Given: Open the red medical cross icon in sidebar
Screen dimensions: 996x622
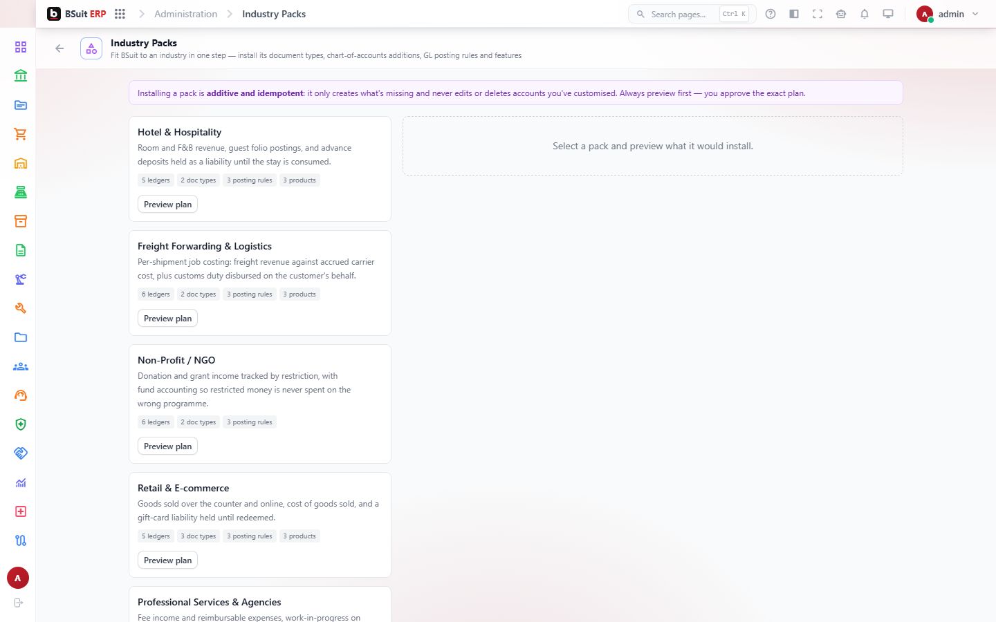Looking at the screenshot, I should pos(21,511).
